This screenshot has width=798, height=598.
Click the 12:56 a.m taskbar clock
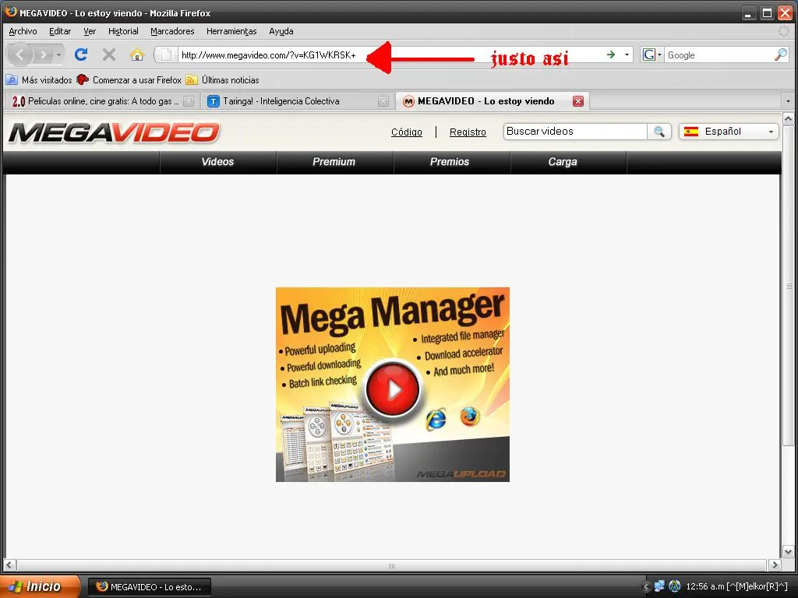click(704, 586)
